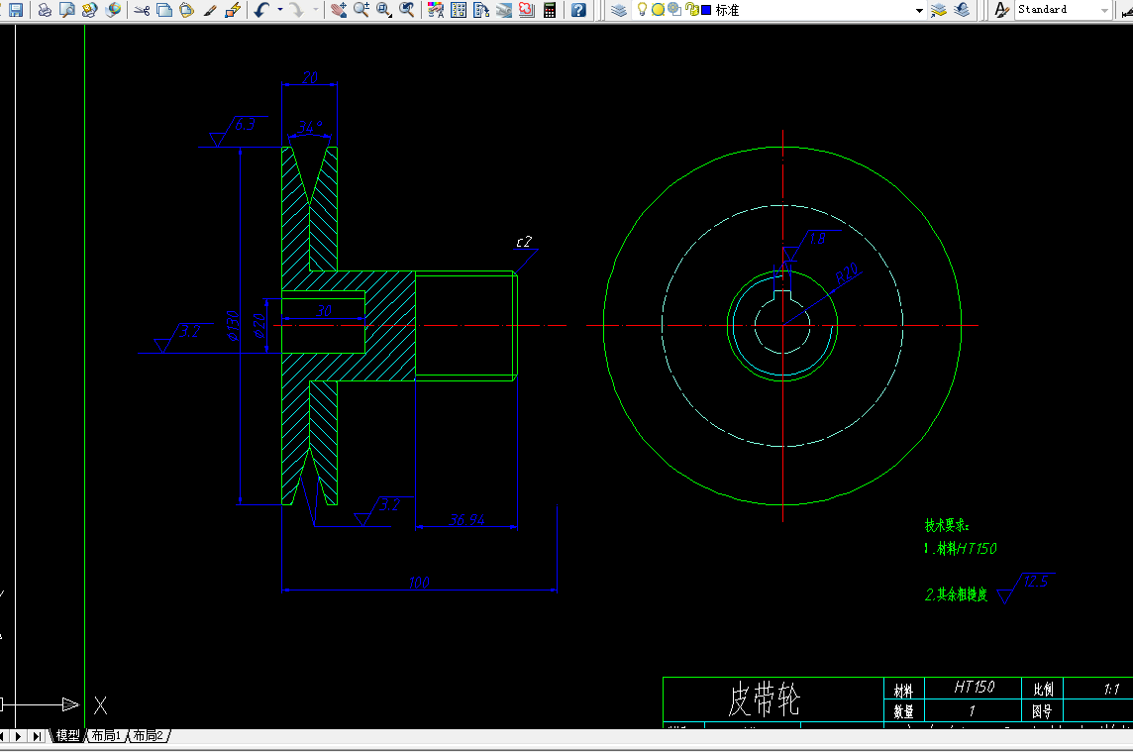This screenshot has height=752, width=1133.
Task: Expand the 标准 layer dropdown list
Action: pyautogui.click(x=919, y=10)
